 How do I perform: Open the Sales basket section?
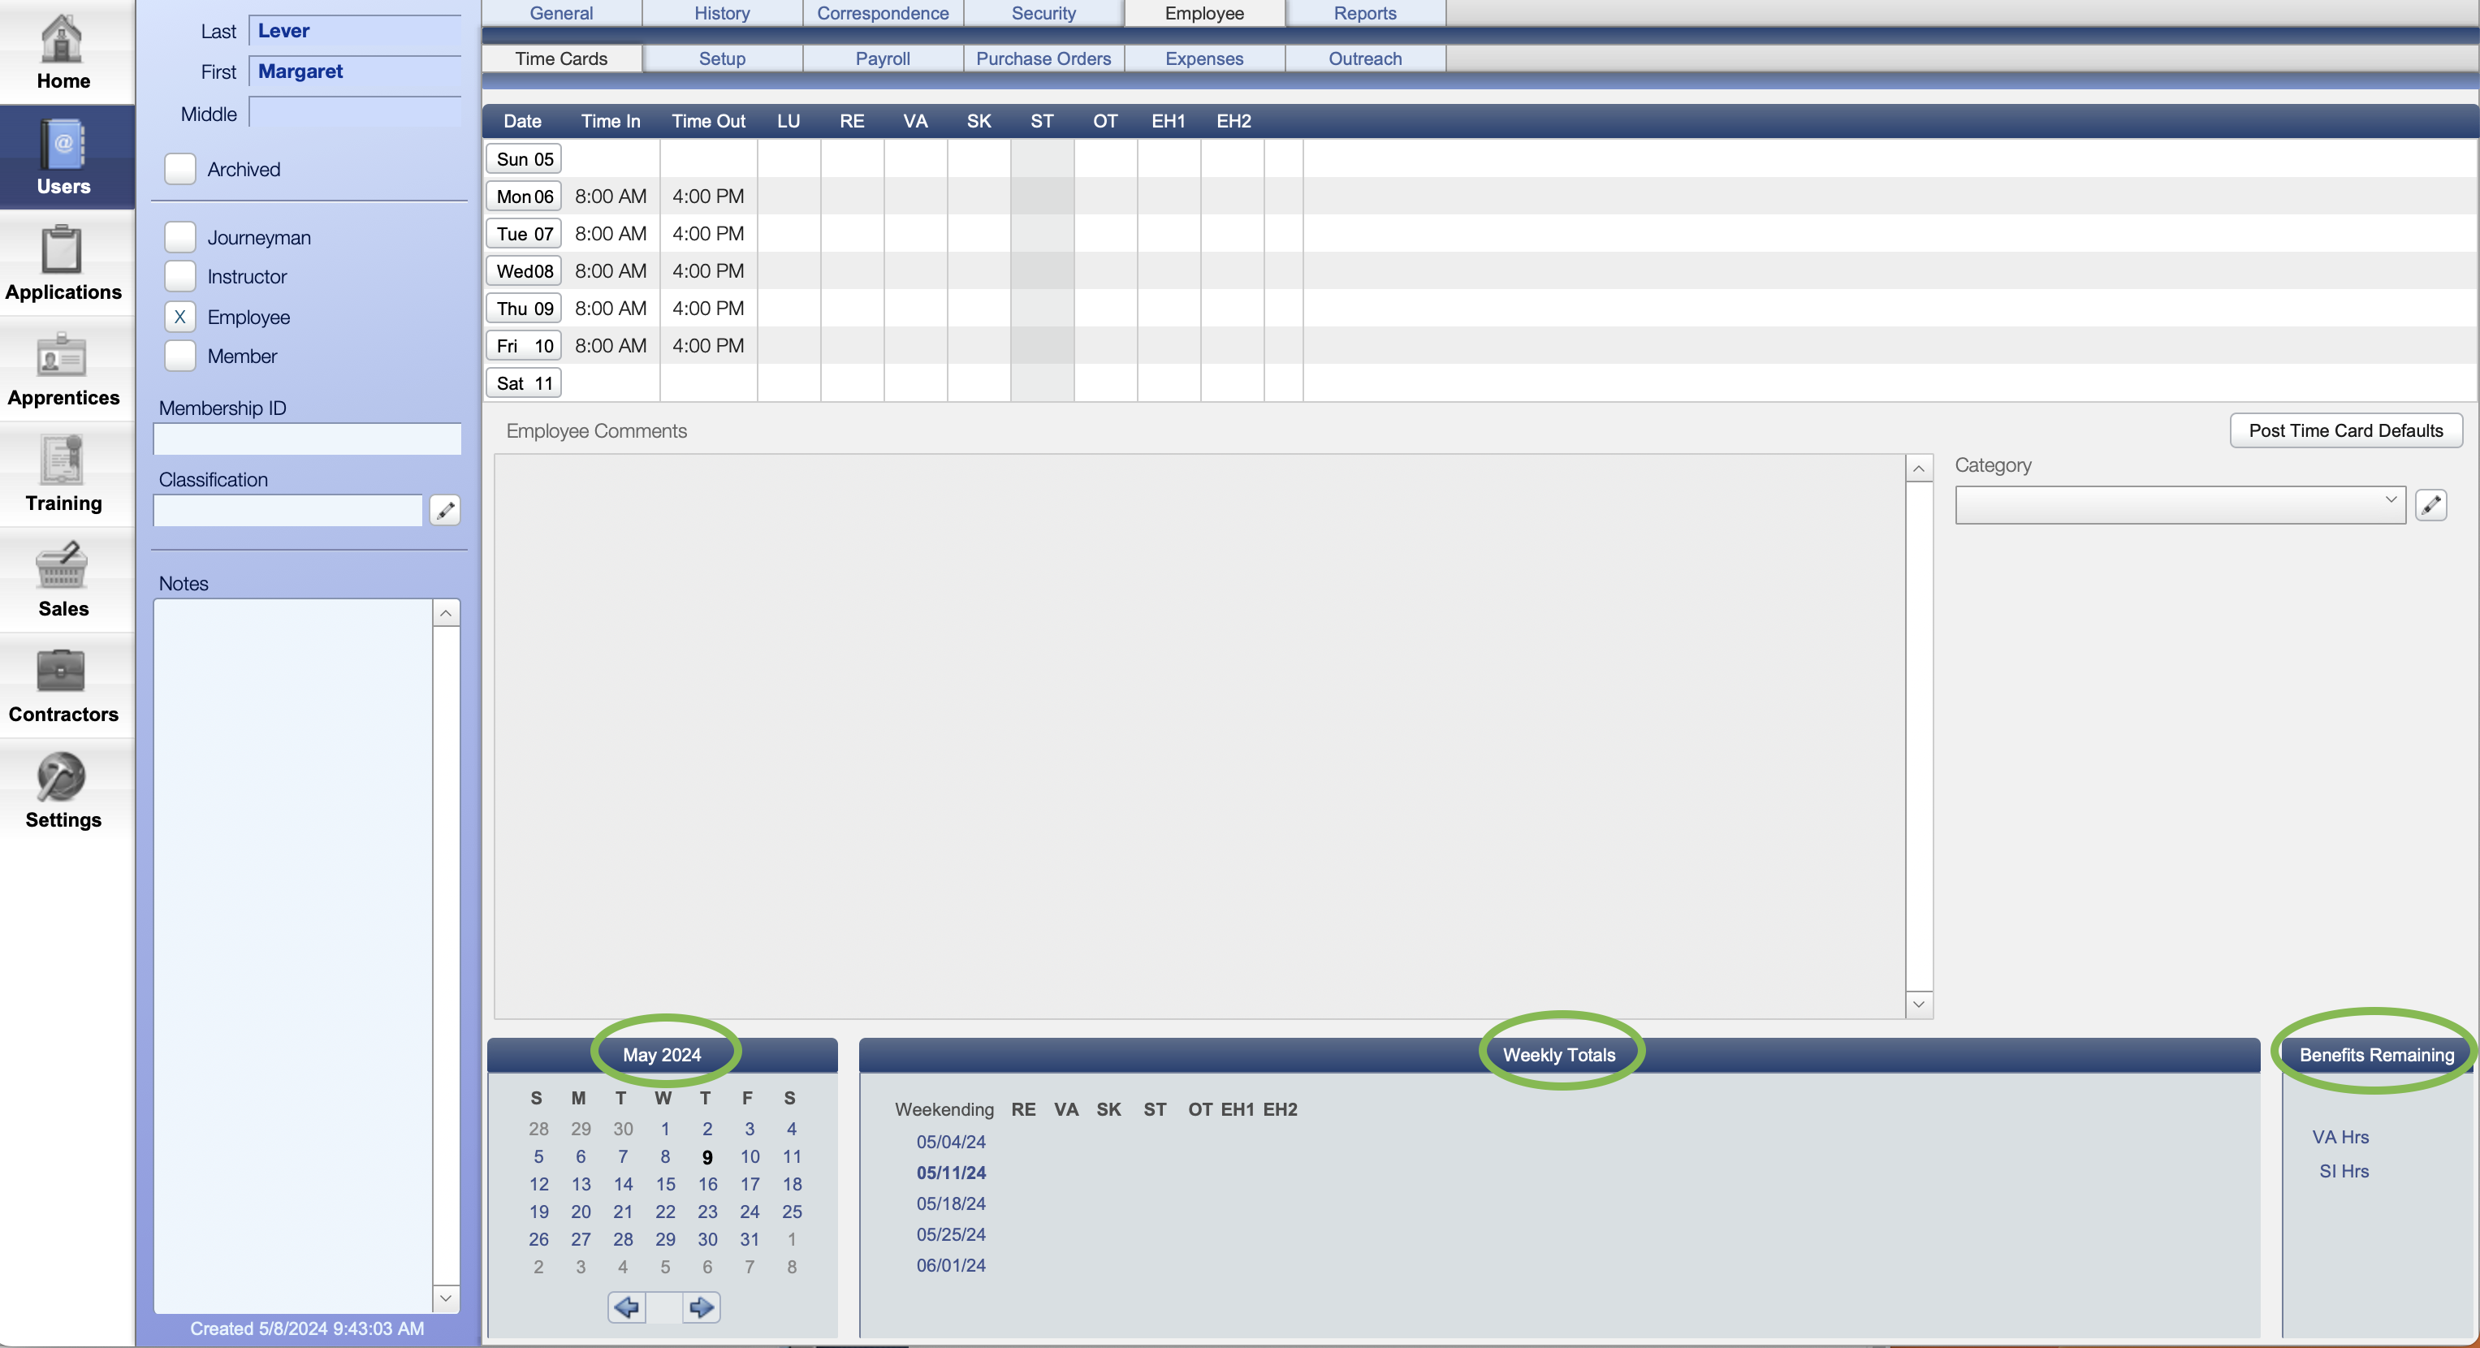point(63,581)
